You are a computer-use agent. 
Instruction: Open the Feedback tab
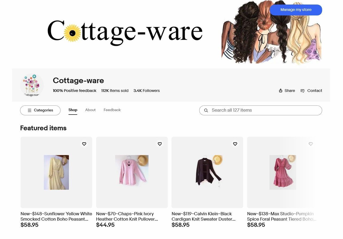coord(112,110)
